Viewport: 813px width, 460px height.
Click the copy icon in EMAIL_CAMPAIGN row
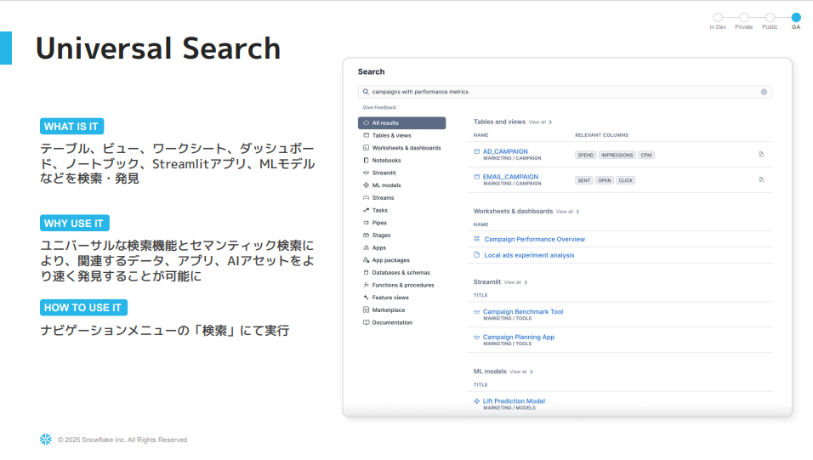click(x=761, y=179)
